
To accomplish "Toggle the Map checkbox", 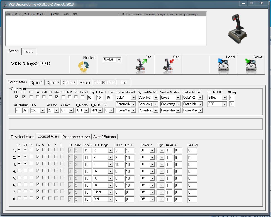I will click(57, 97).
